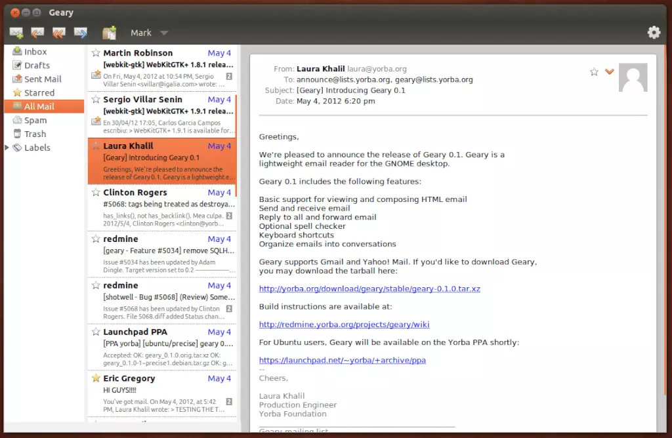Star the open Laura Khalil email

pyautogui.click(x=594, y=71)
